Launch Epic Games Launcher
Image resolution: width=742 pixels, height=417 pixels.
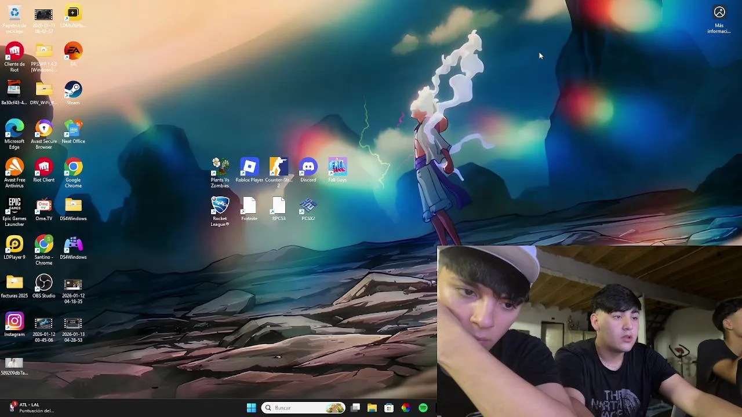14,212
